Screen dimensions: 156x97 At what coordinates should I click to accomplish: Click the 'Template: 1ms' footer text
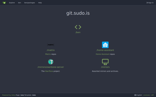point(30,95)
